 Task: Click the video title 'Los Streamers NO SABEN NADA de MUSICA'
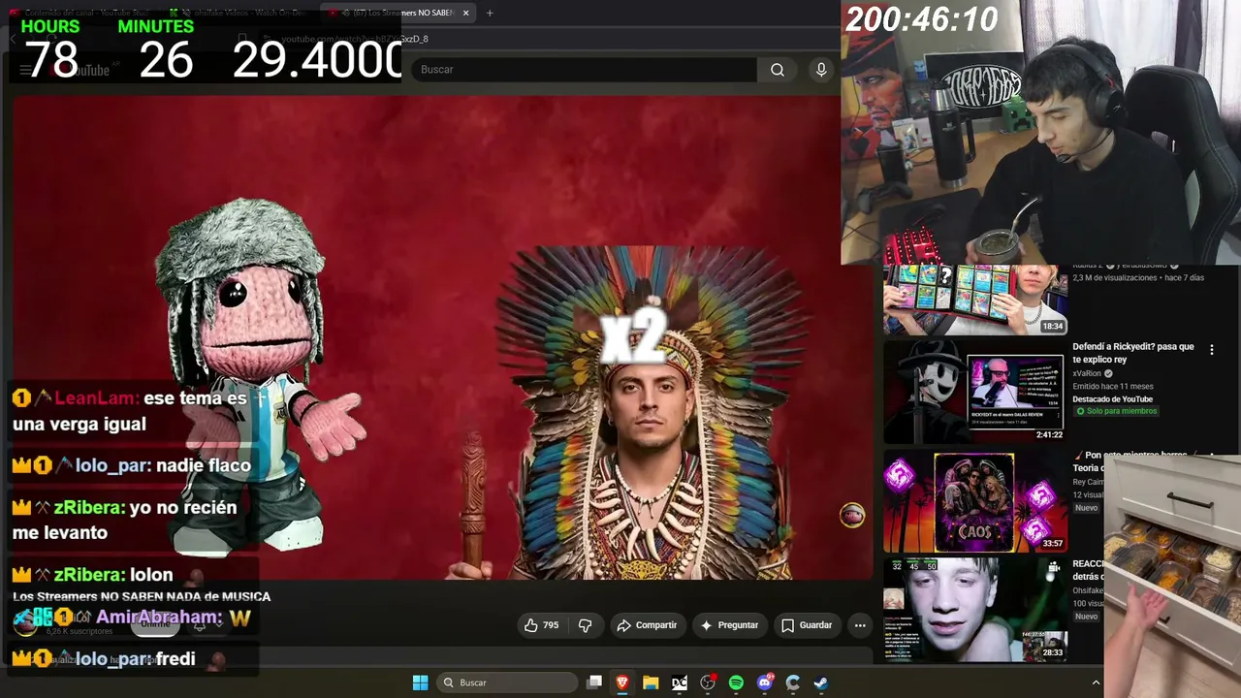142,596
